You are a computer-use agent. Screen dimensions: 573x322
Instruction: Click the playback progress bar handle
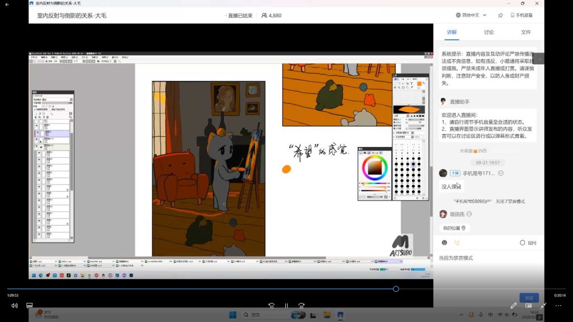click(396, 289)
